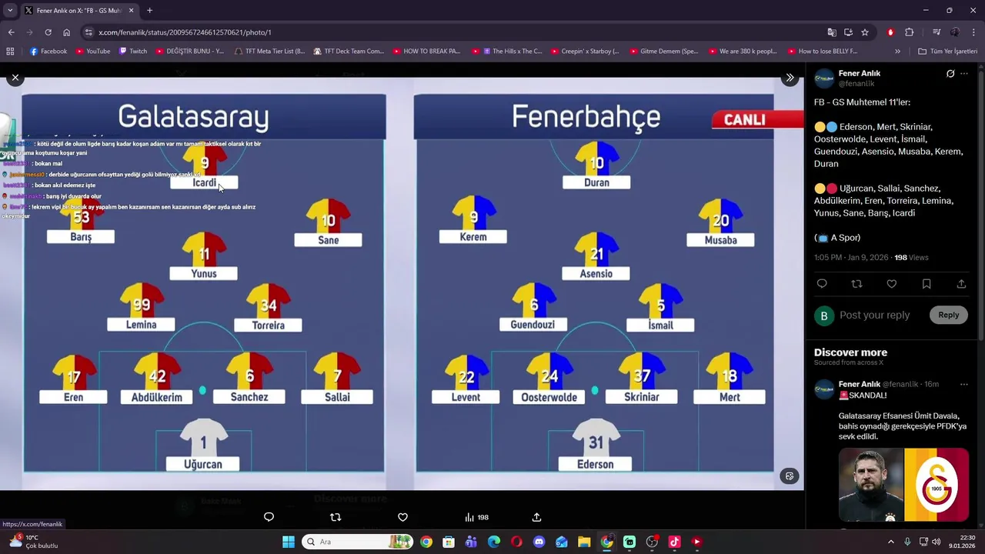985x554 pixels.
Task: Open the extensions puzzle icon
Action: (x=909, y=32)
